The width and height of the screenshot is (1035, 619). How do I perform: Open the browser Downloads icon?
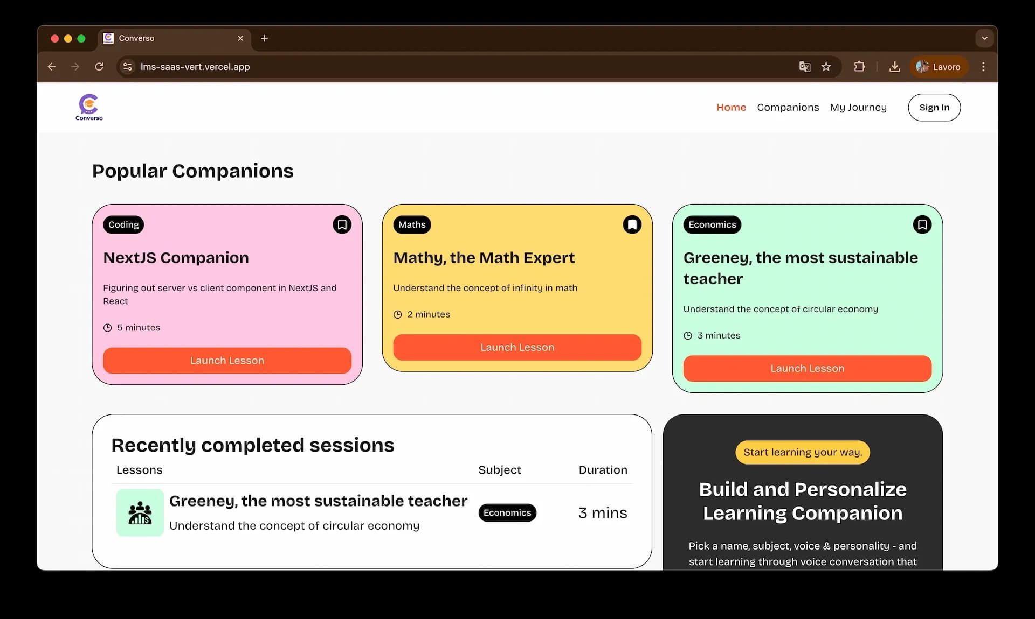pyautogui.click(x=895, y=67)
